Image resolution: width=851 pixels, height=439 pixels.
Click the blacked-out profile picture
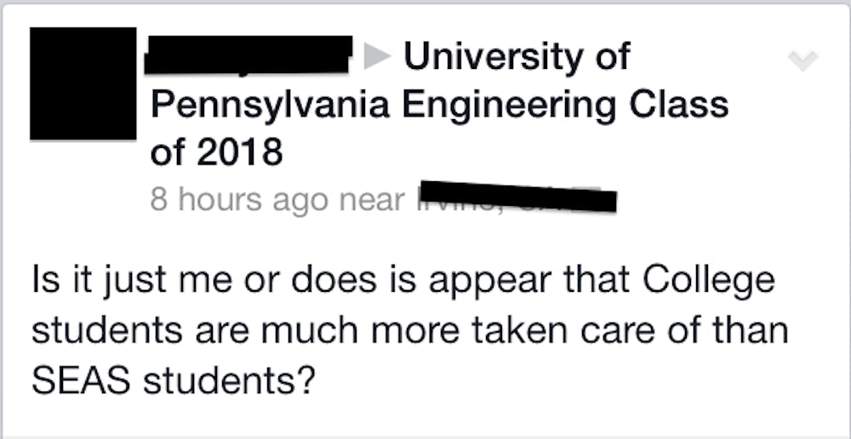[83, 83]
